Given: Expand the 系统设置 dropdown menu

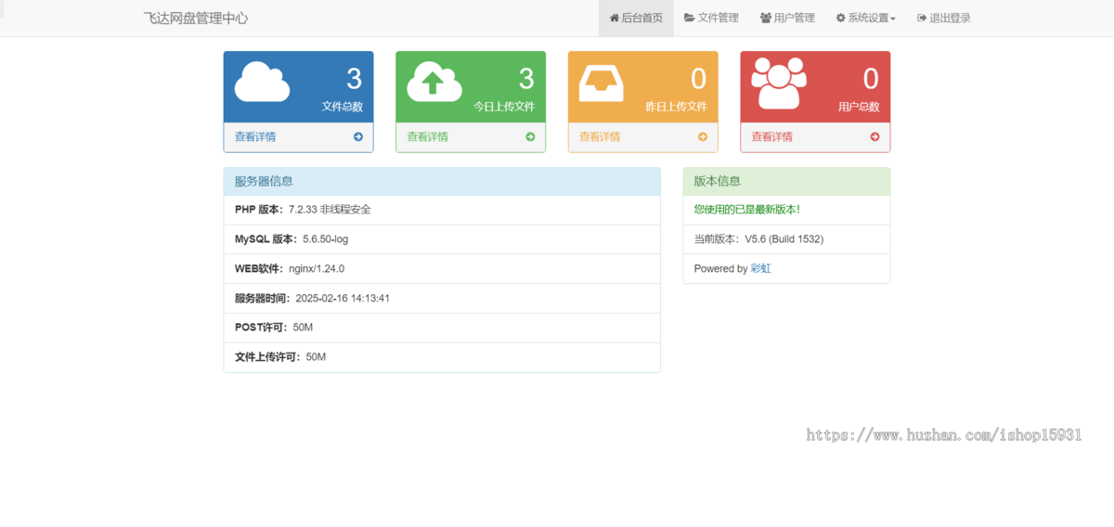Looking at the screenshot, I should [865, 18].
